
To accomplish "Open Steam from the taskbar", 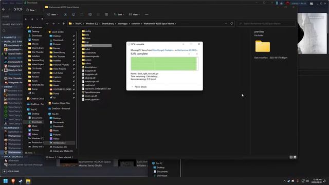I will pyautogui.click(x=21, y=181).
